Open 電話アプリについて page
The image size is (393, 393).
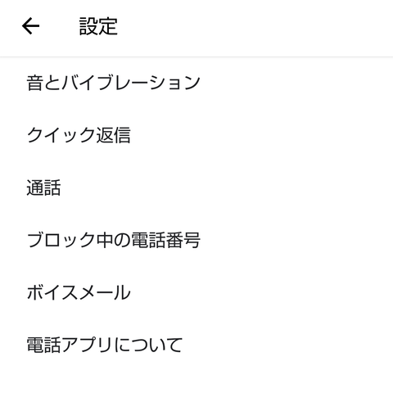(x=196, y=345)
